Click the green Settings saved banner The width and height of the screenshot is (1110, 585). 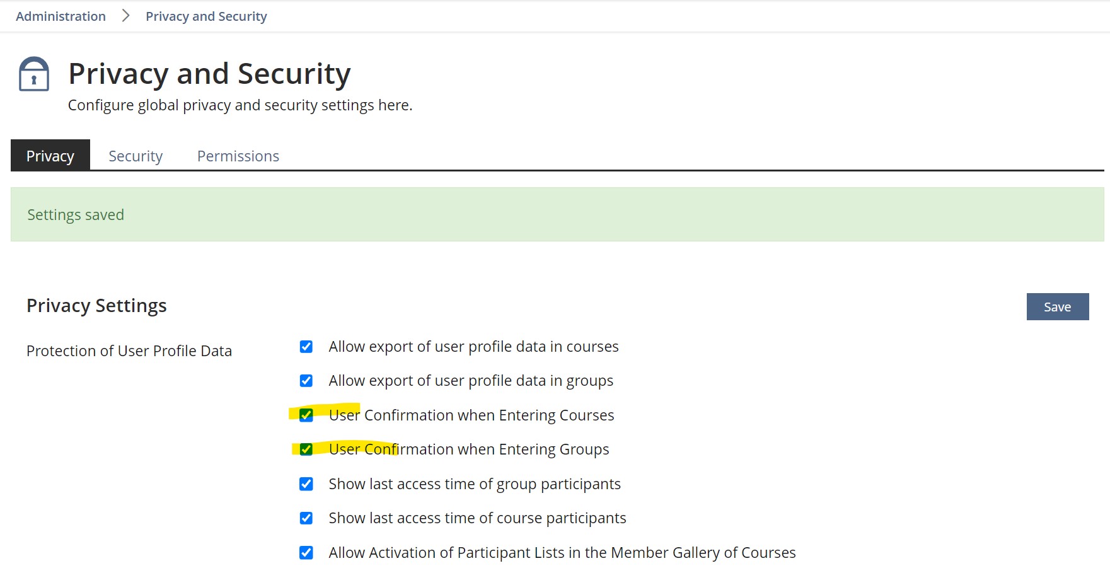[x=557, y=214]
